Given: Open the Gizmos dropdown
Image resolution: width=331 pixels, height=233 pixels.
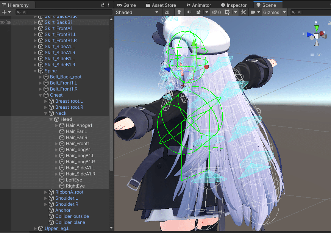Looking at the screenshot, I should [271, 12].
